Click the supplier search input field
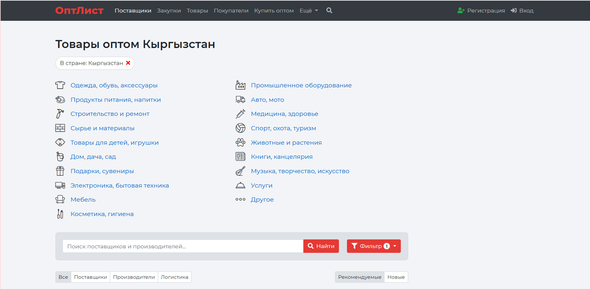 (x=183, y=246)
